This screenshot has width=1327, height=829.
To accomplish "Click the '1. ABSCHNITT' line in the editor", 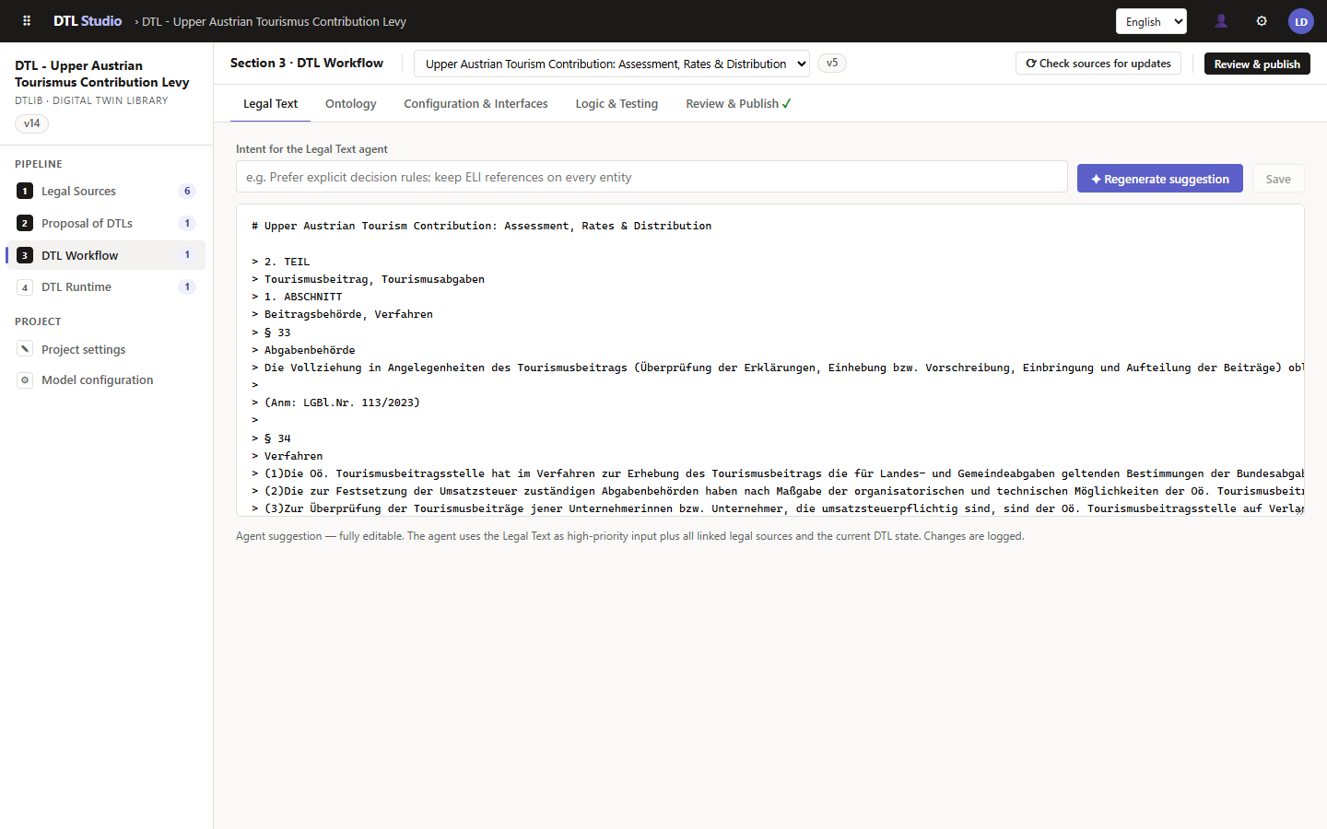I will click(303, 297).
